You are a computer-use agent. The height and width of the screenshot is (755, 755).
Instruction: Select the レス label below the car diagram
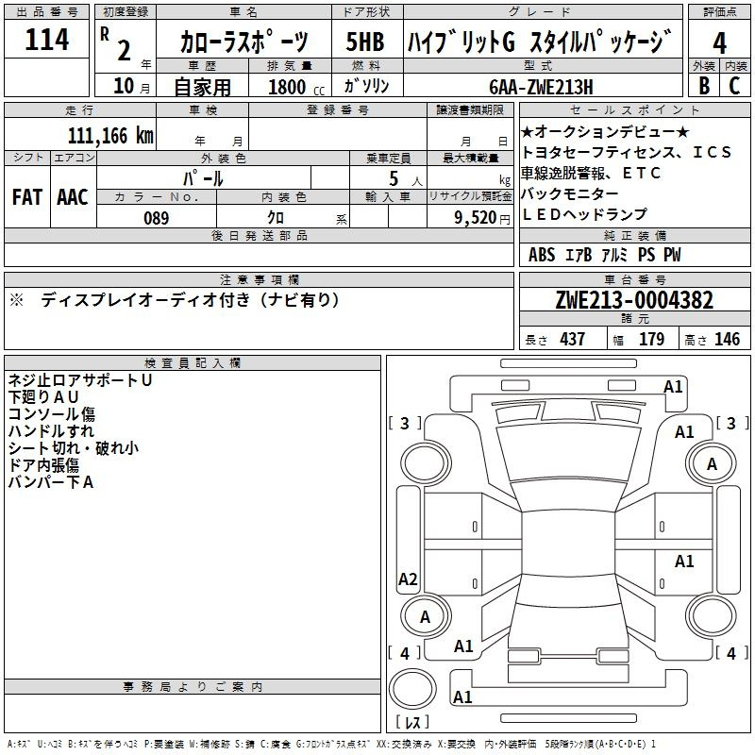pyautogui.click(x=412, y=723)
